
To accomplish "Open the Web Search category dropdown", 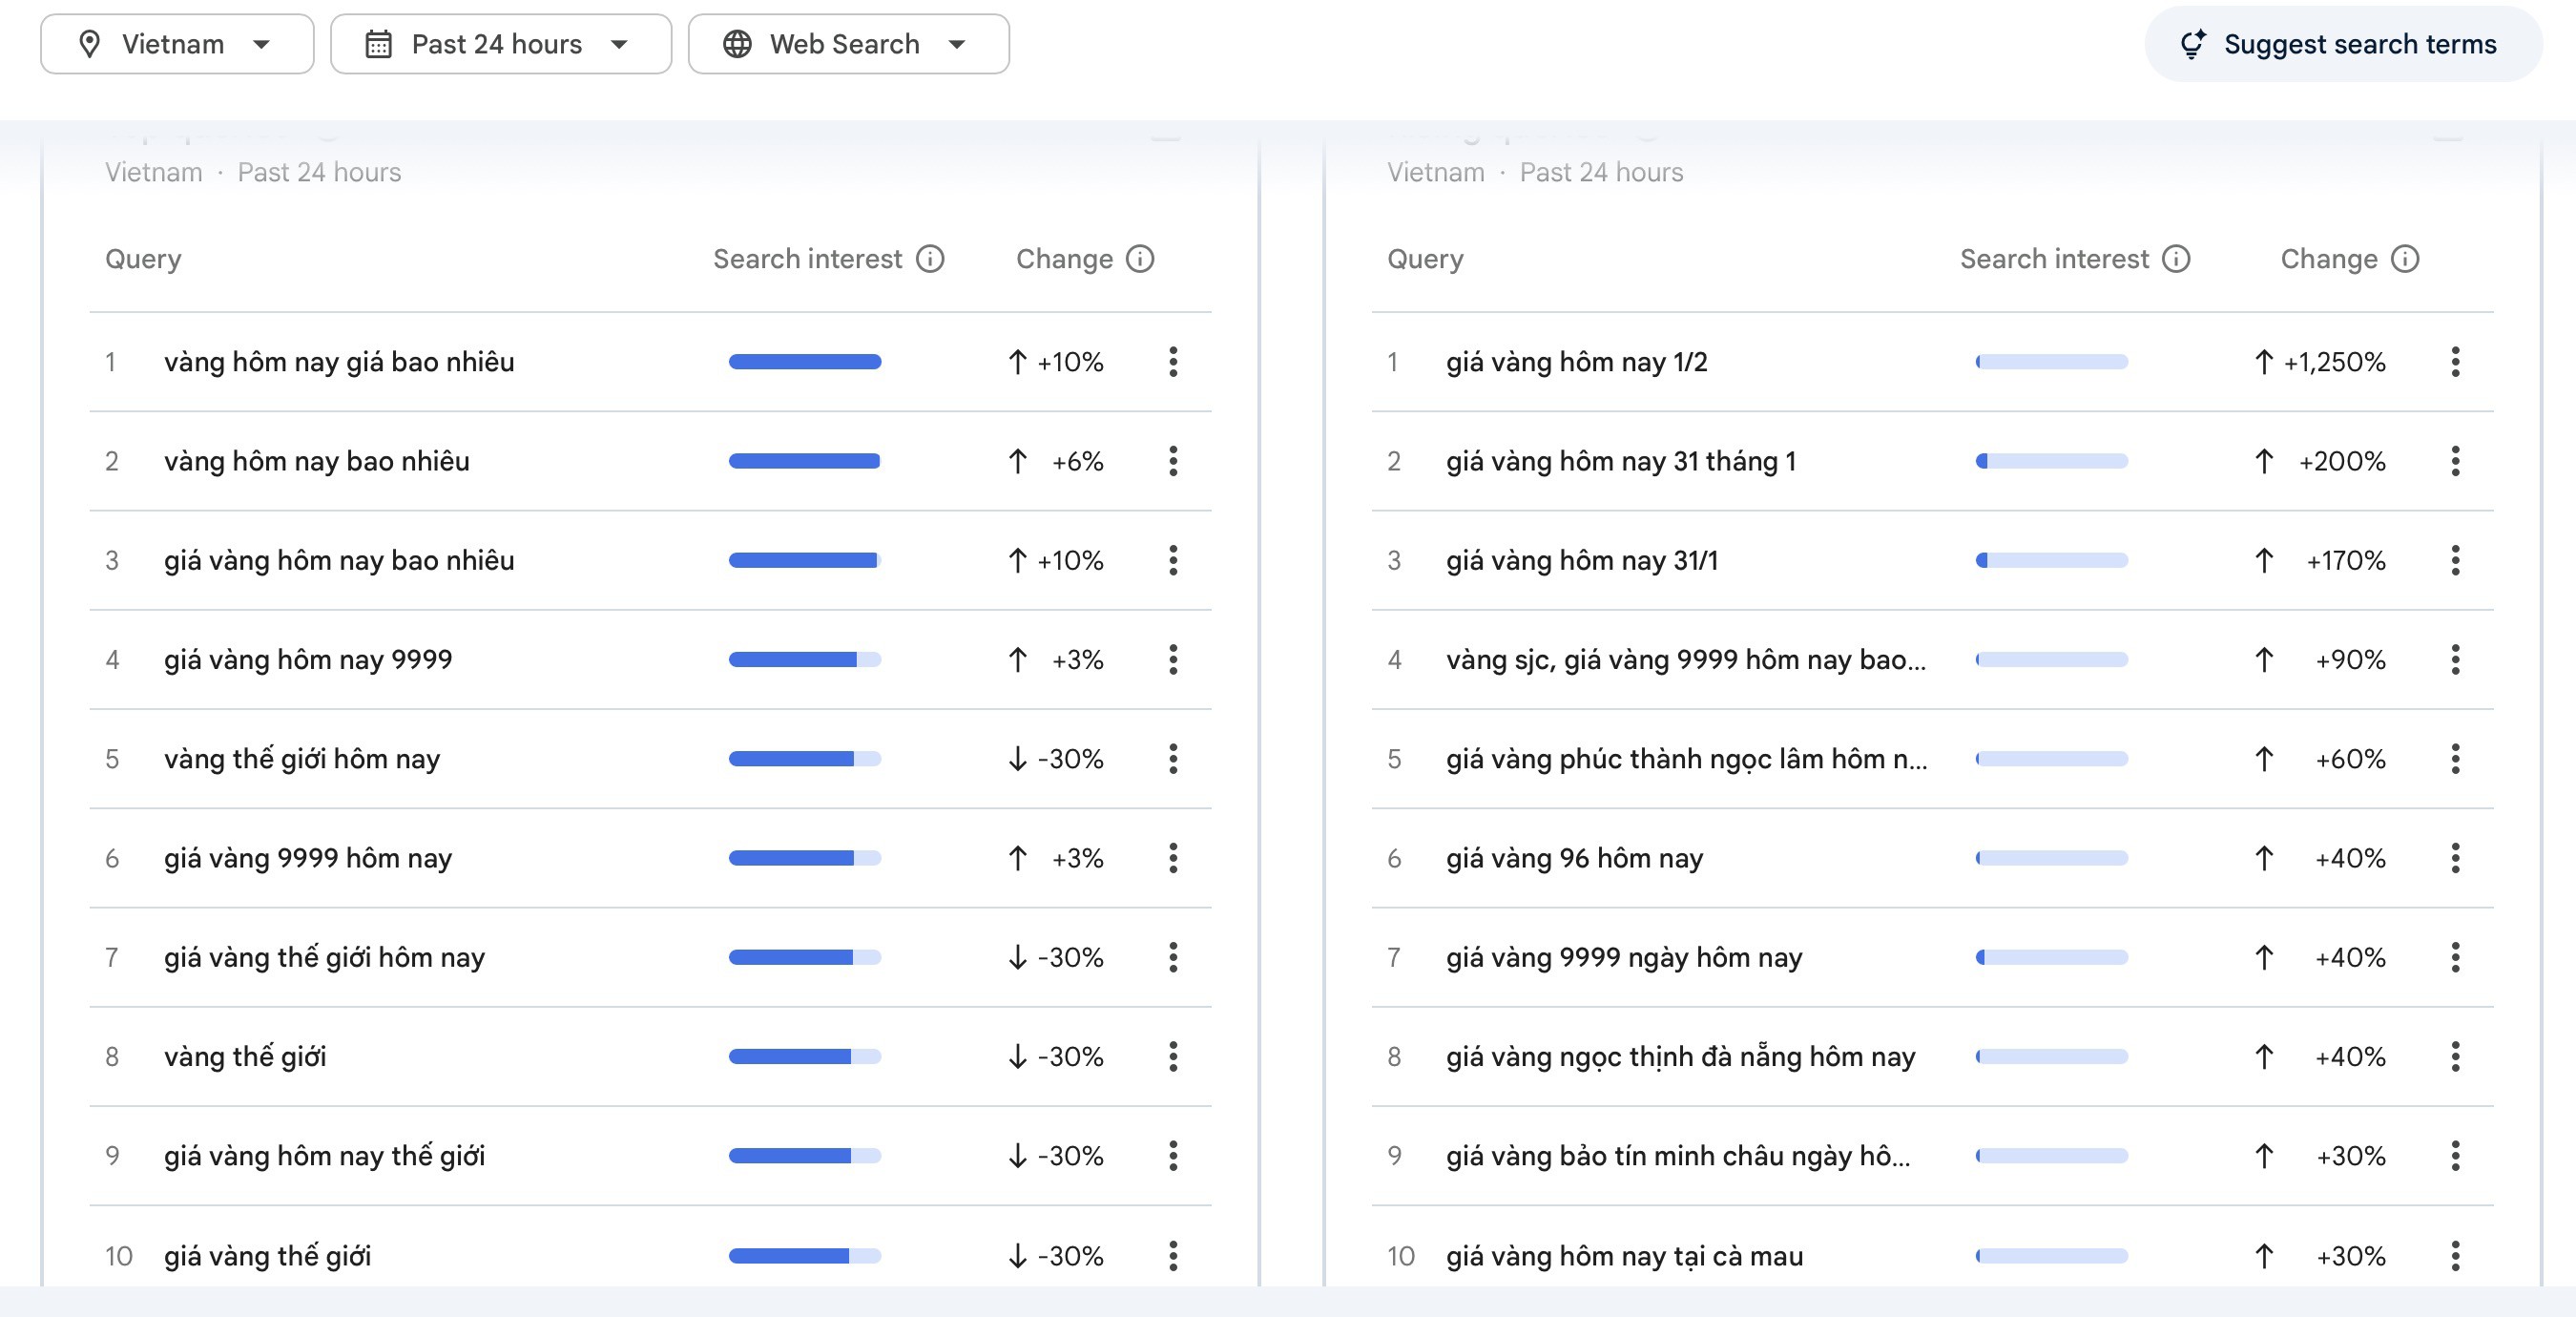I will (x=848, y=43).
